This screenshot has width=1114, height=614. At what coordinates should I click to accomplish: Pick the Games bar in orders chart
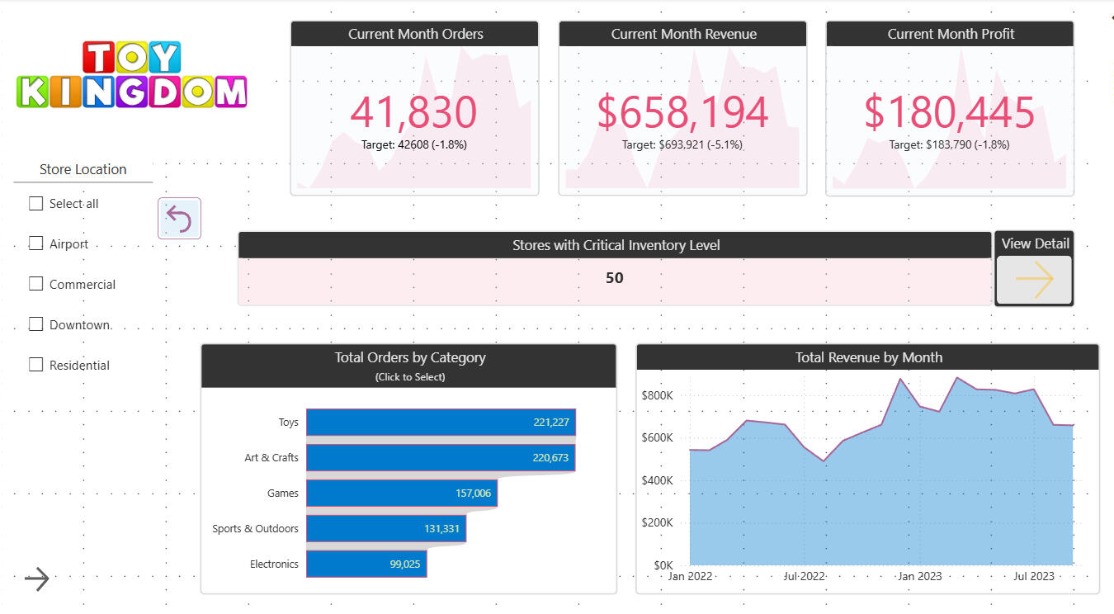401,494
